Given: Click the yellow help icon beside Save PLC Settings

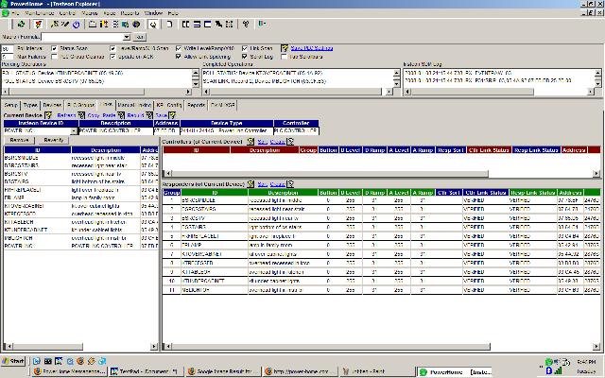Looking at the screenshot, I should (285, 48).
